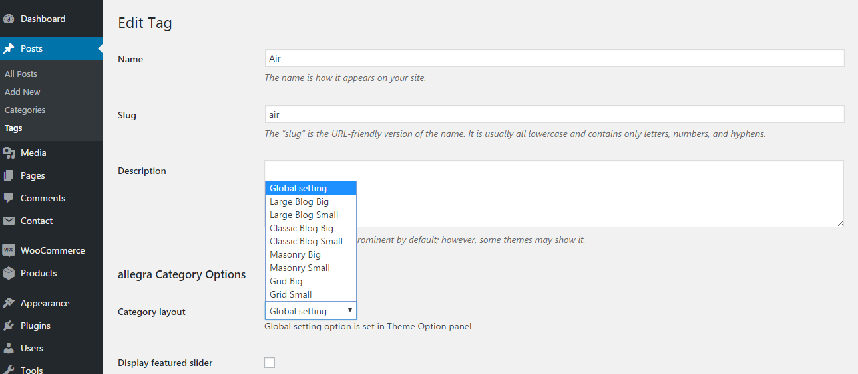Screen dimensions: 858x374
Task: Open the Users menu item
Action: click(x=31, y=348)
